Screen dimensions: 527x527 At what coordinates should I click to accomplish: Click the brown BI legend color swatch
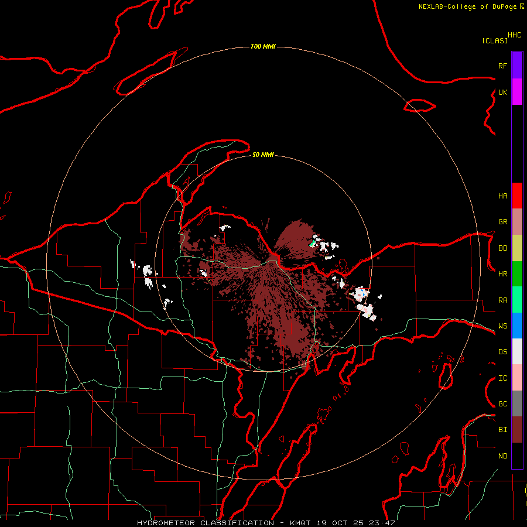coord(517,430)
